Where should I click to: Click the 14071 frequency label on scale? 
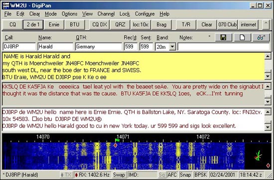pyautogui.click(x=123, y=137)
